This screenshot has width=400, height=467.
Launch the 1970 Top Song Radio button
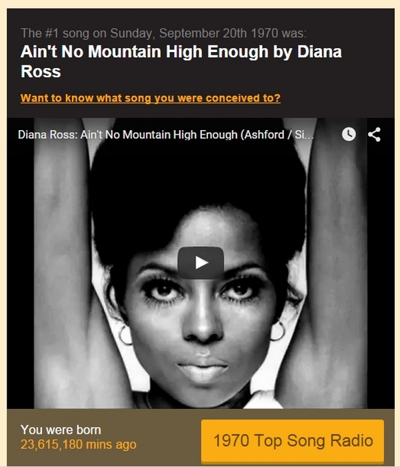(x=293, y=441)
